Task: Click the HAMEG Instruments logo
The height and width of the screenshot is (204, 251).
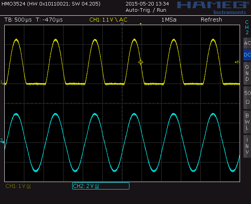Action: (212, 7)
